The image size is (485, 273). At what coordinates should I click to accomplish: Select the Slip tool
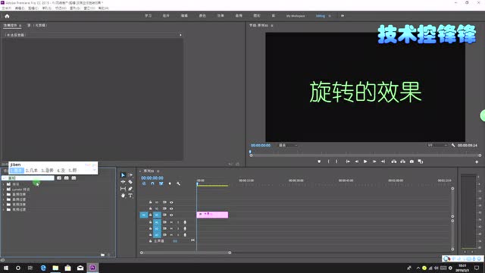click(123, 189)
